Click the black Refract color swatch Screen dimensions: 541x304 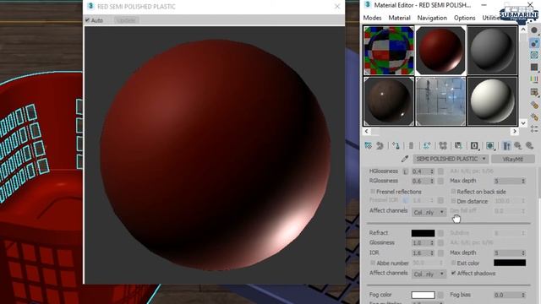tap(423, 233)
